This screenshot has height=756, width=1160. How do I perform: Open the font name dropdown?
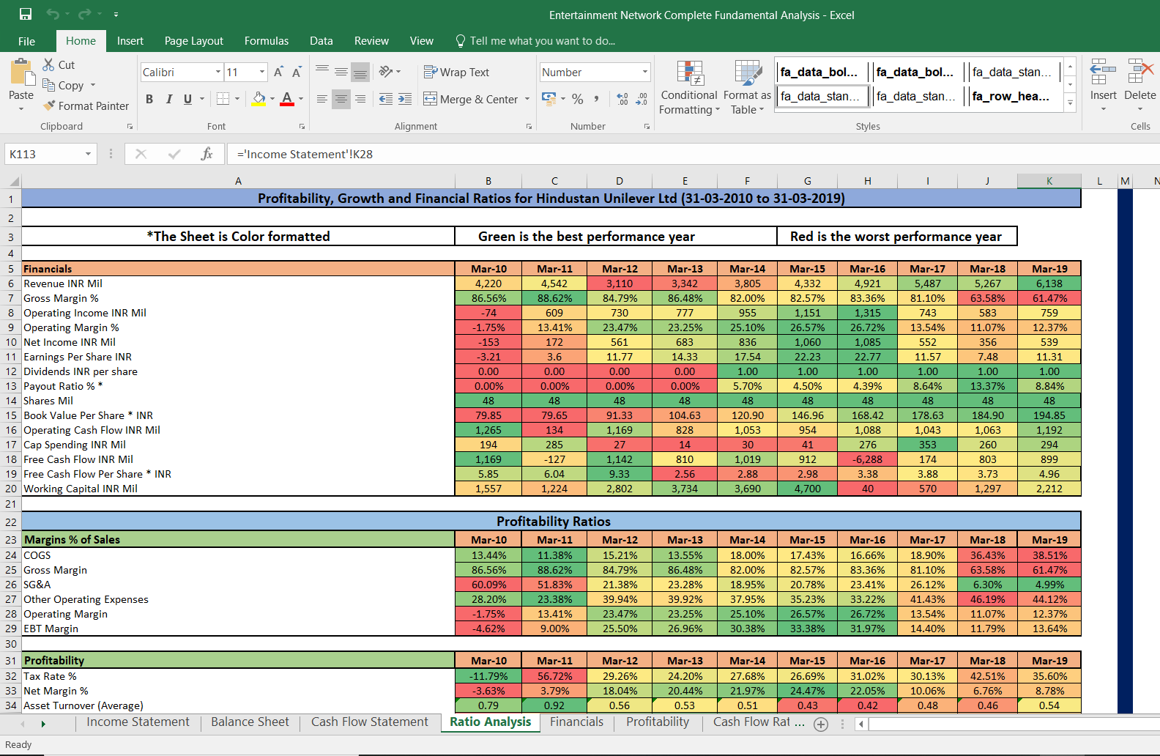tap(218, 72)
